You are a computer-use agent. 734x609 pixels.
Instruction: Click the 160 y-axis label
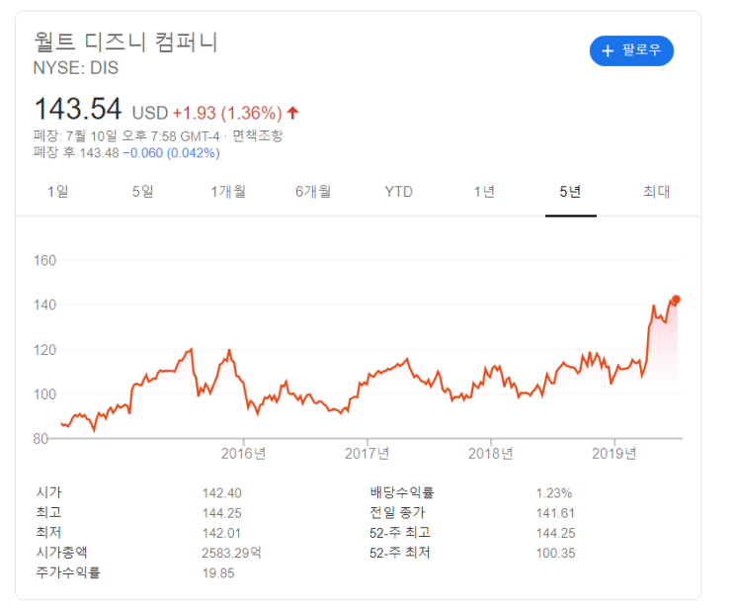tap(44, 260)
